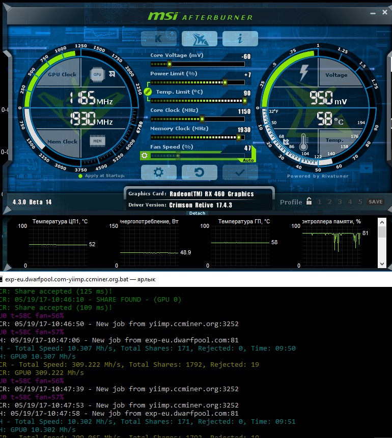
Task: Click the Kombustor K button
Action: pos(158,39)
